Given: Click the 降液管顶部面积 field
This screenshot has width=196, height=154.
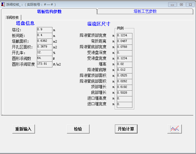Looking at the screenshot, I should [124, 76].
